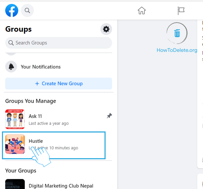
Task: Select the Hustle group name
Action: 36,141
